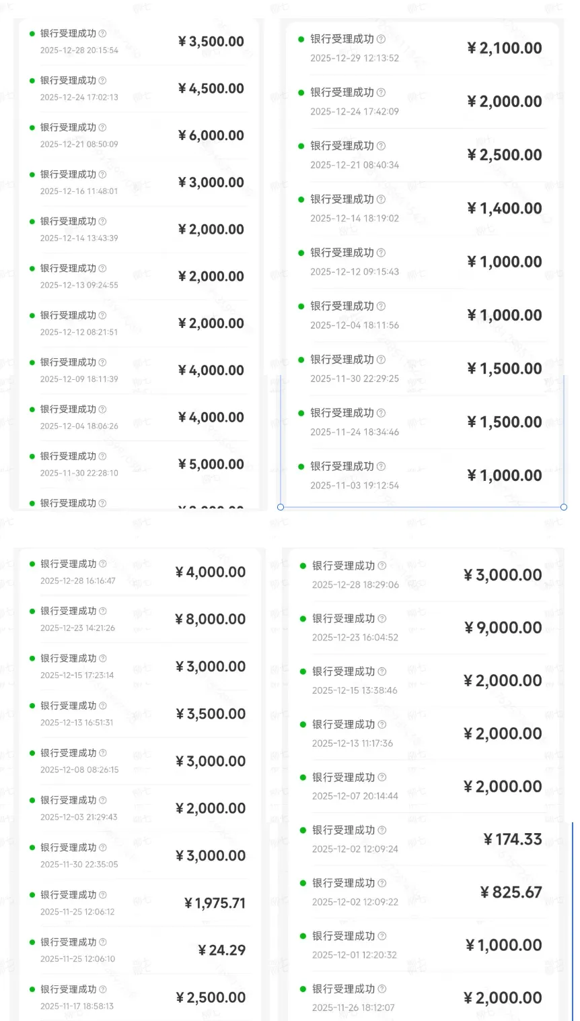Open help icon for the ¥4,500.00 transaction

coord(102,80)
